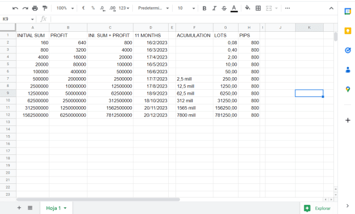Format as percent

pyautogui.click(x=93, y=8)
